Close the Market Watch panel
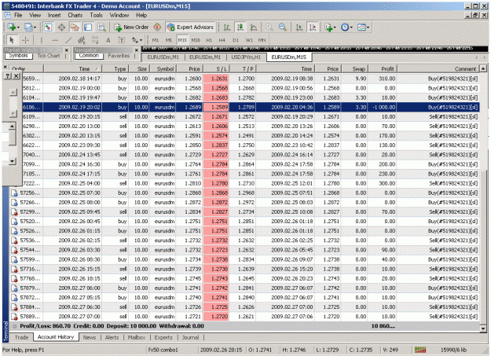Screen dimensions: 491x356 (x=67, y=50)
